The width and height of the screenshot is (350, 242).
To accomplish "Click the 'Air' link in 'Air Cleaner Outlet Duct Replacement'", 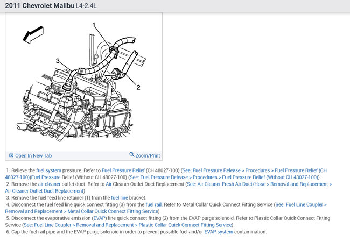I will 108,184.
